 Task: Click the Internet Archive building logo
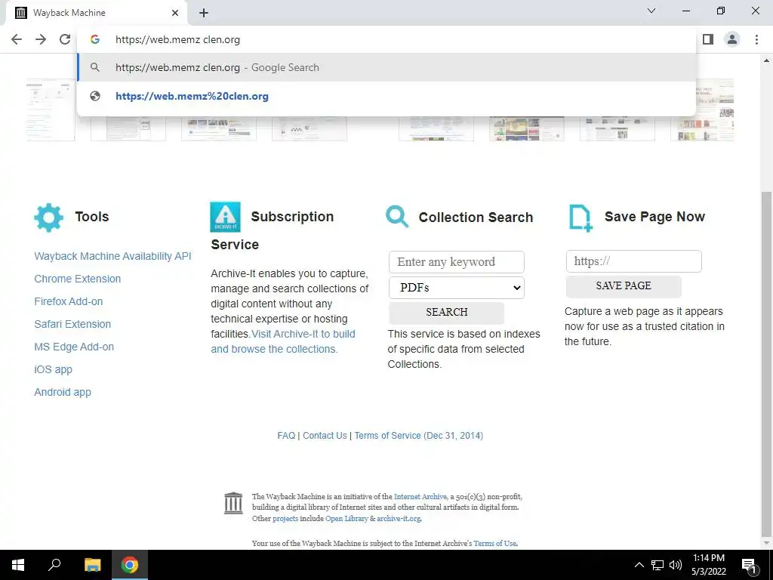point(233,503)
